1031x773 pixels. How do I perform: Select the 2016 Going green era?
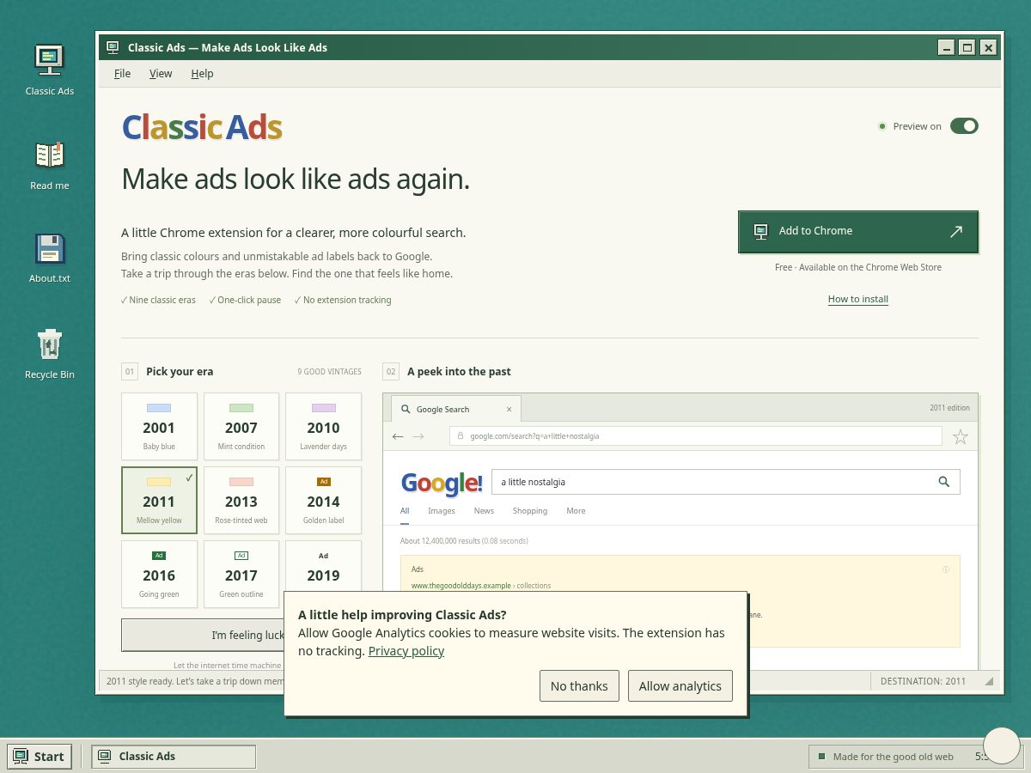[159, 574]
